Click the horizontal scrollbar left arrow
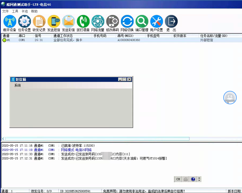The width and height of the screenshot is (242, 193). [3, 139]
